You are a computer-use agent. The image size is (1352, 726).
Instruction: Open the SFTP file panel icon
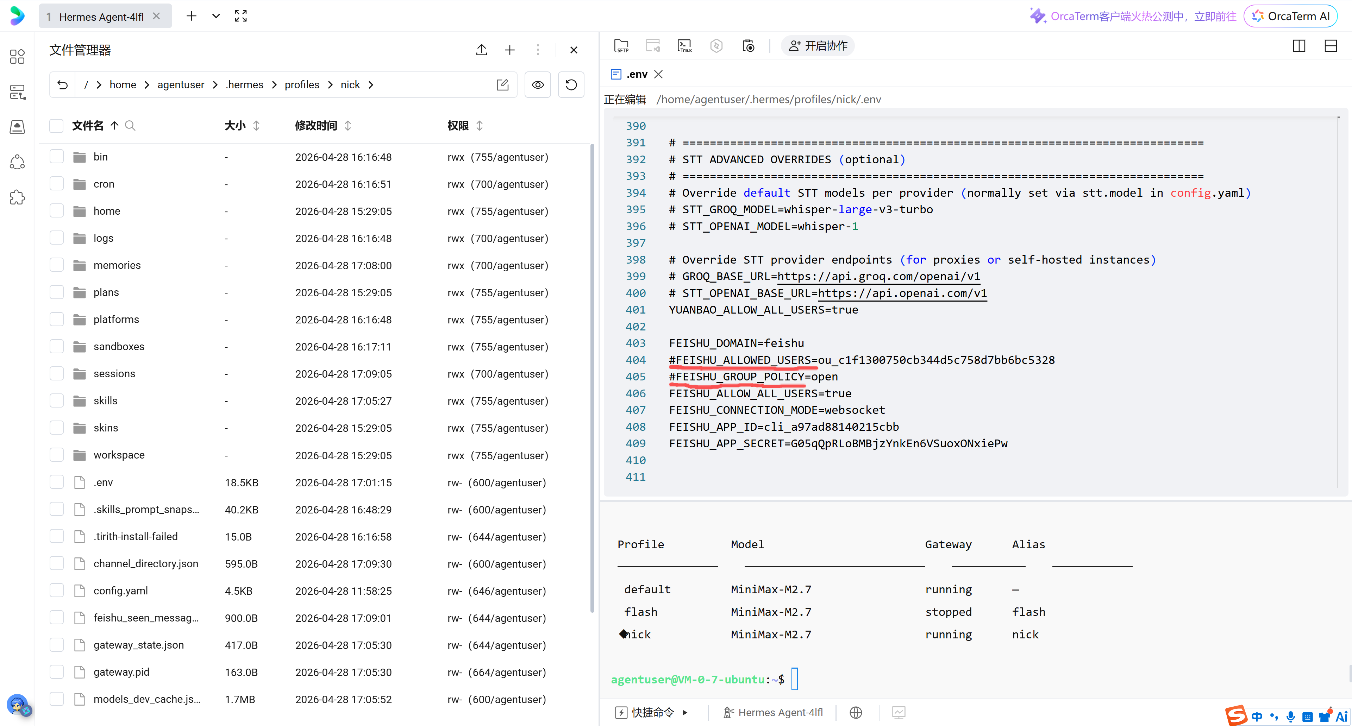tap(621, 46)
